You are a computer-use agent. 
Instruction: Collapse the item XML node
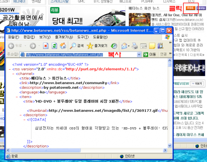coord(17,97)
